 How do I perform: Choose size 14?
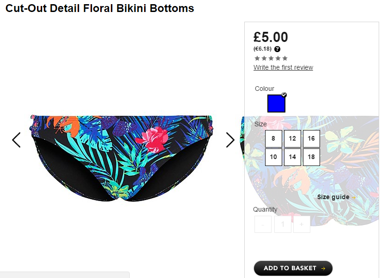coord(292,157)
